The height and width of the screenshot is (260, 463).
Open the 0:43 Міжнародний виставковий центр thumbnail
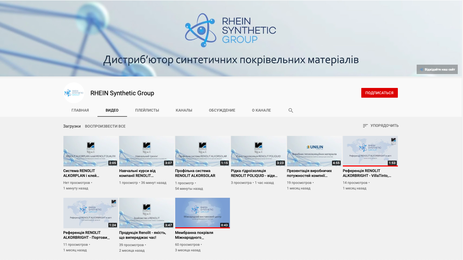202,213
